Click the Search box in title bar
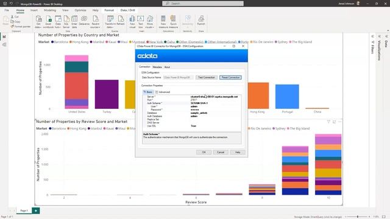 [203, 4]
